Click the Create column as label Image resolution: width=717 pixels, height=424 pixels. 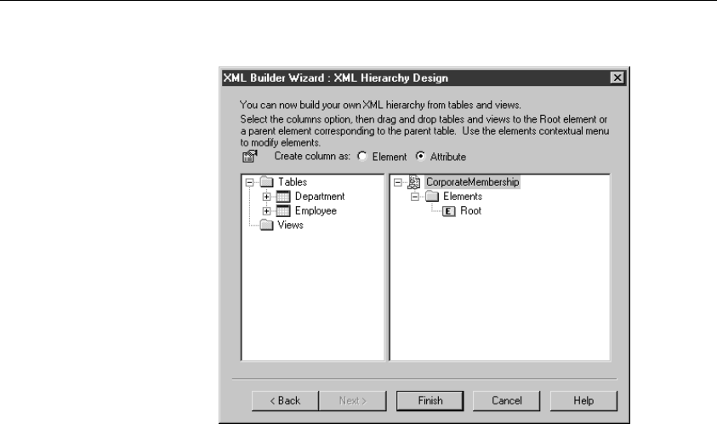(x=312, y=156)
